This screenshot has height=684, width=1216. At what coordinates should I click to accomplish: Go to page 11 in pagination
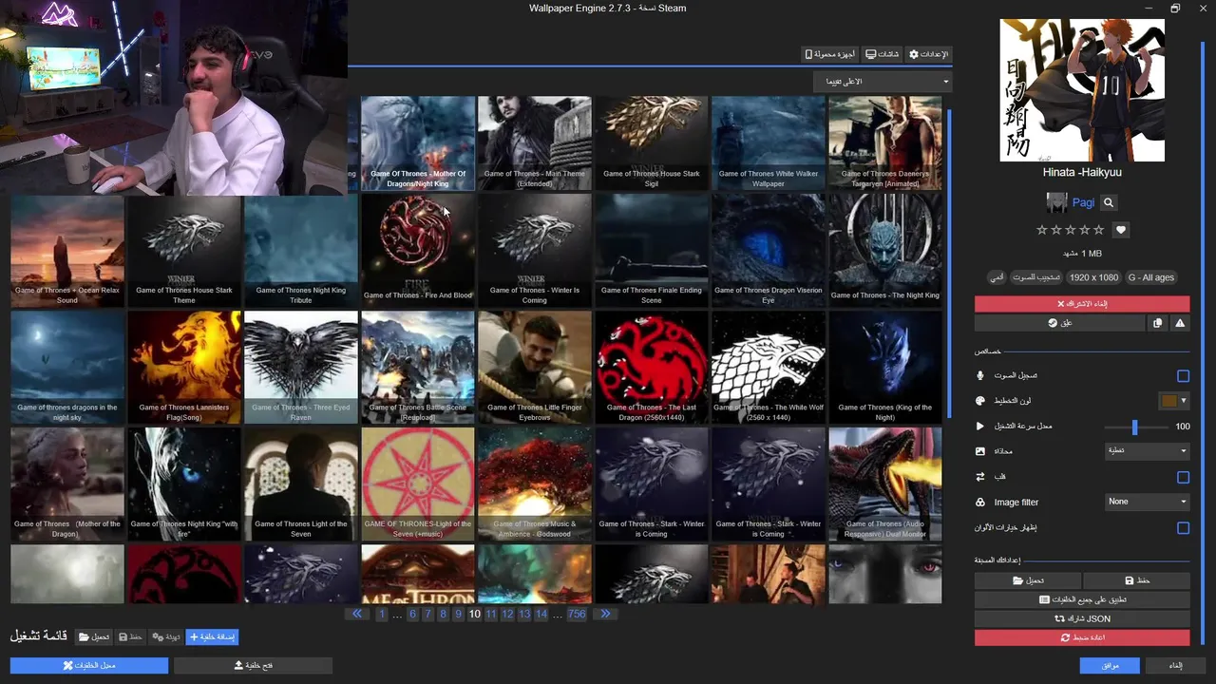491,615
